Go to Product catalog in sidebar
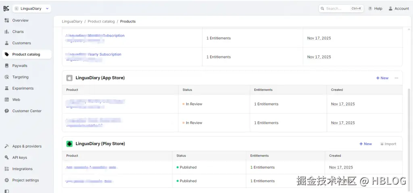This screenshot has height=193, width=413. (26, 54)
